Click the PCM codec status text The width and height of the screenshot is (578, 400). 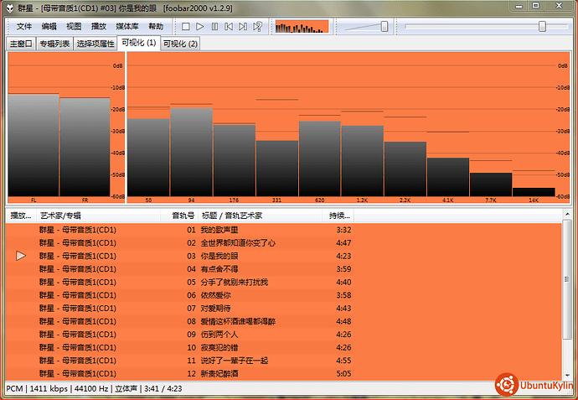14,388
